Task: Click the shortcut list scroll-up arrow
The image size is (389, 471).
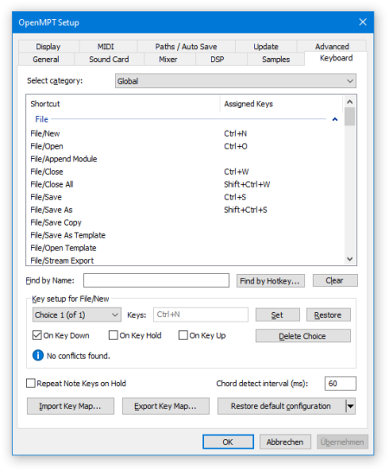Action: [x=349, y=102]
